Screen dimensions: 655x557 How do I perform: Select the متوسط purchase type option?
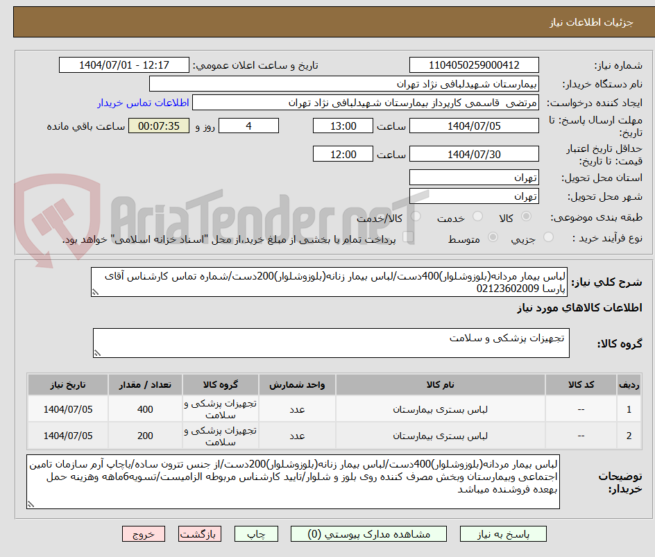[493, 237]
